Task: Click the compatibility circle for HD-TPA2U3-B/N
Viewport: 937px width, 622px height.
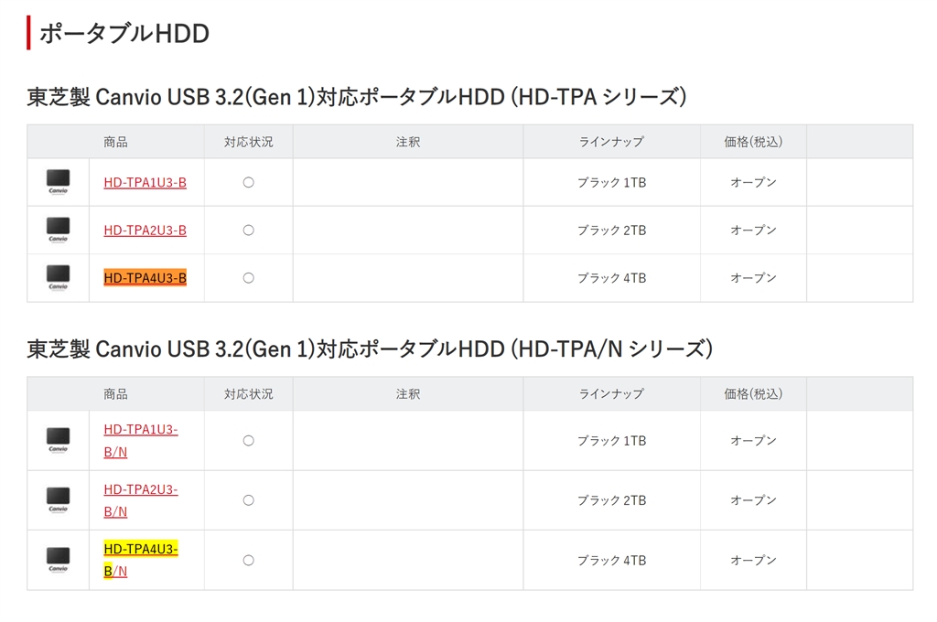Action: [x=248, y=500]
